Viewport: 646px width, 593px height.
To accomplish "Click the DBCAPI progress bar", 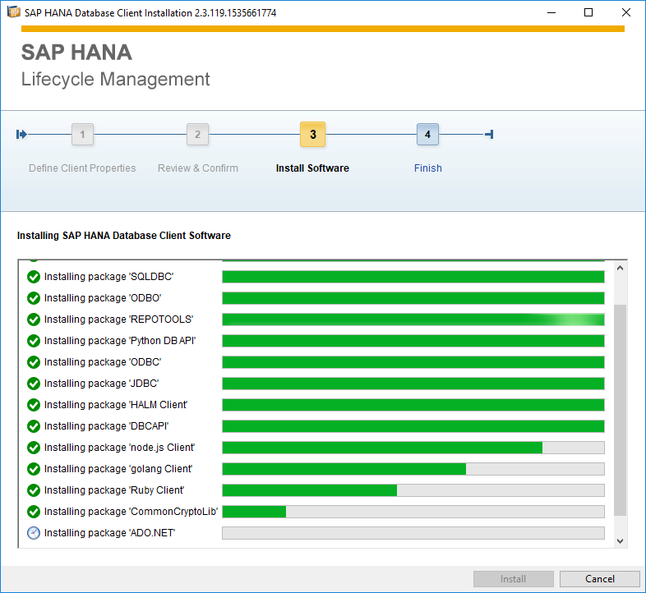I will pos(413,426).
